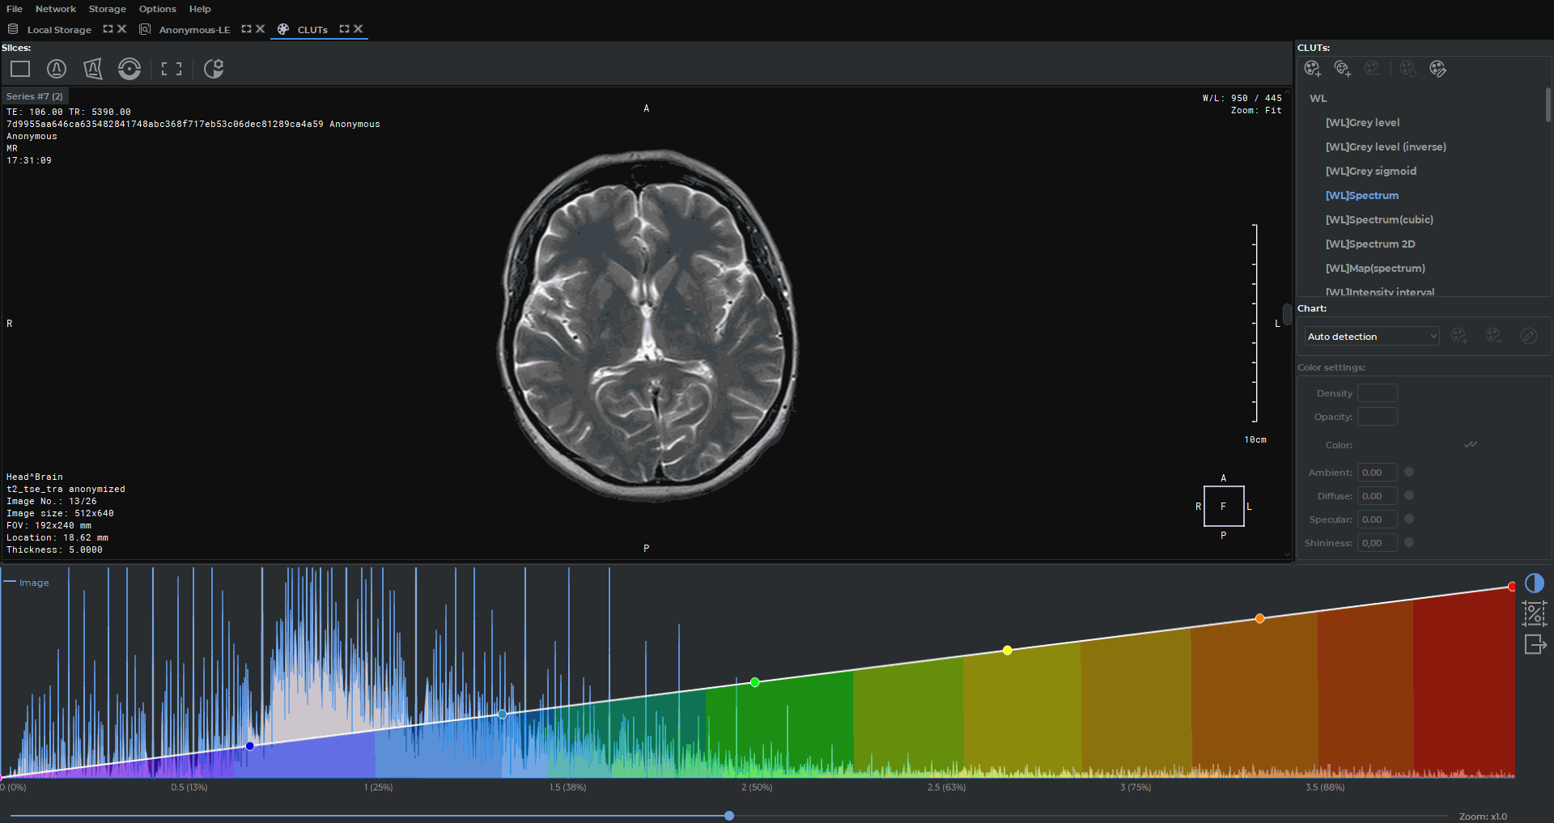Open the Storage menu
Image resolution: width=1554 pixels, height=823 pixels.
coord(108,9)
